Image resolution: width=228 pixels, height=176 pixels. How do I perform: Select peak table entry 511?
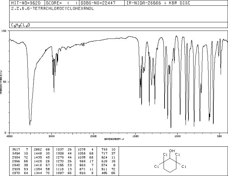(104, 169)
